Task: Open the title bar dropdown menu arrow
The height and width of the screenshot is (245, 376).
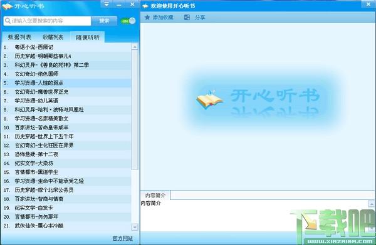Action: click(x=107, y=4)
